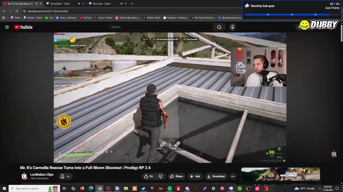Open the YouTube guide hamburger menu

tap(7, 27)
